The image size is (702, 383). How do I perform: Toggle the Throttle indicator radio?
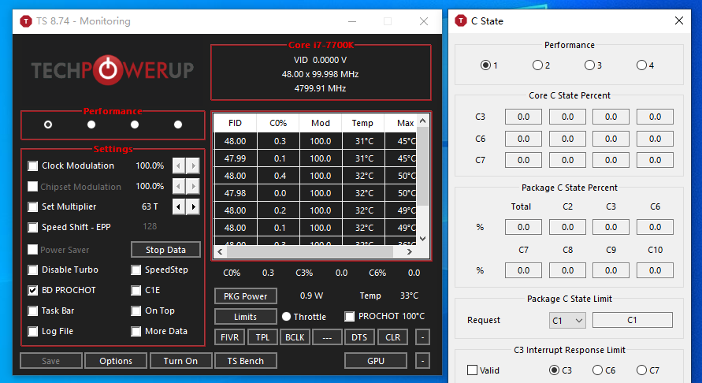pos(287,317)
